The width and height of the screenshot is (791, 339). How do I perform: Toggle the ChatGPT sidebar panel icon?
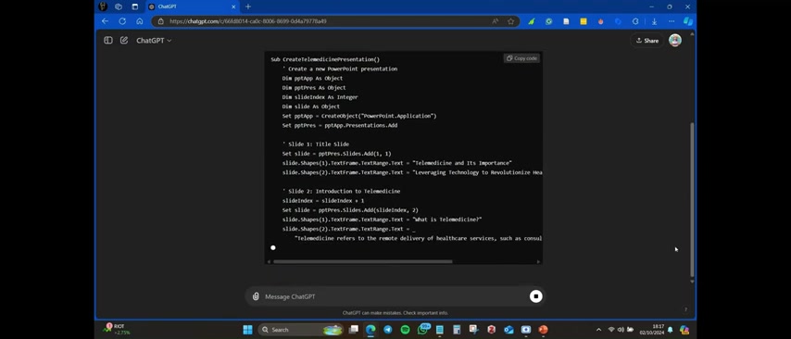pos(108,41)
